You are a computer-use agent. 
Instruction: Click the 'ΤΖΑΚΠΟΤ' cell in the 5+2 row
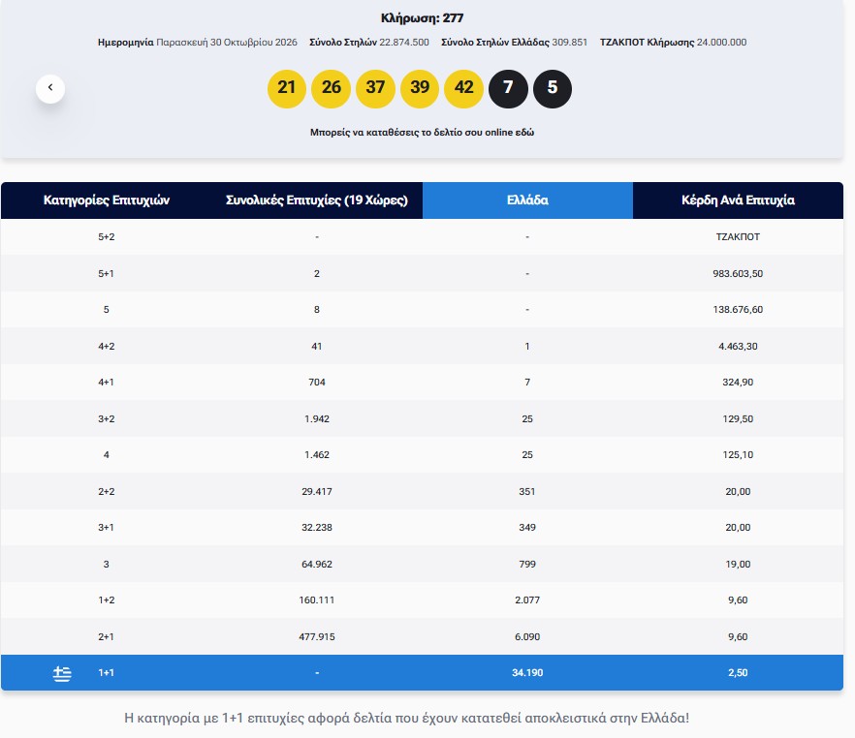click(738, 237)
